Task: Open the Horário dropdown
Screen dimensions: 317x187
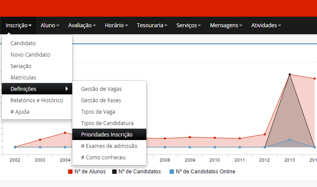Action: [116, 25]
